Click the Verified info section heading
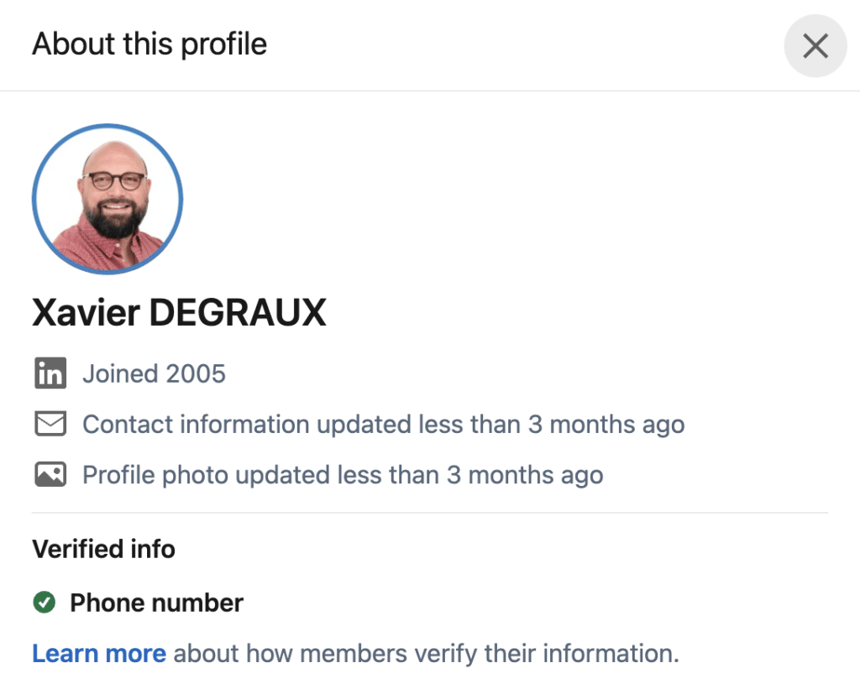 pos(103,549)
